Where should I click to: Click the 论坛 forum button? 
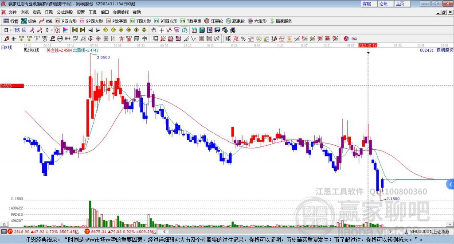pos(386,4)
